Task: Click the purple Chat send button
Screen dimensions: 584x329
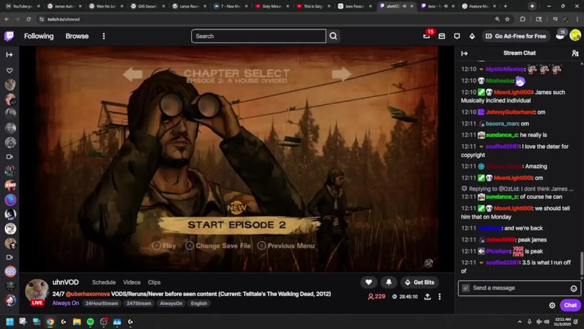Action: coord(570,305)
